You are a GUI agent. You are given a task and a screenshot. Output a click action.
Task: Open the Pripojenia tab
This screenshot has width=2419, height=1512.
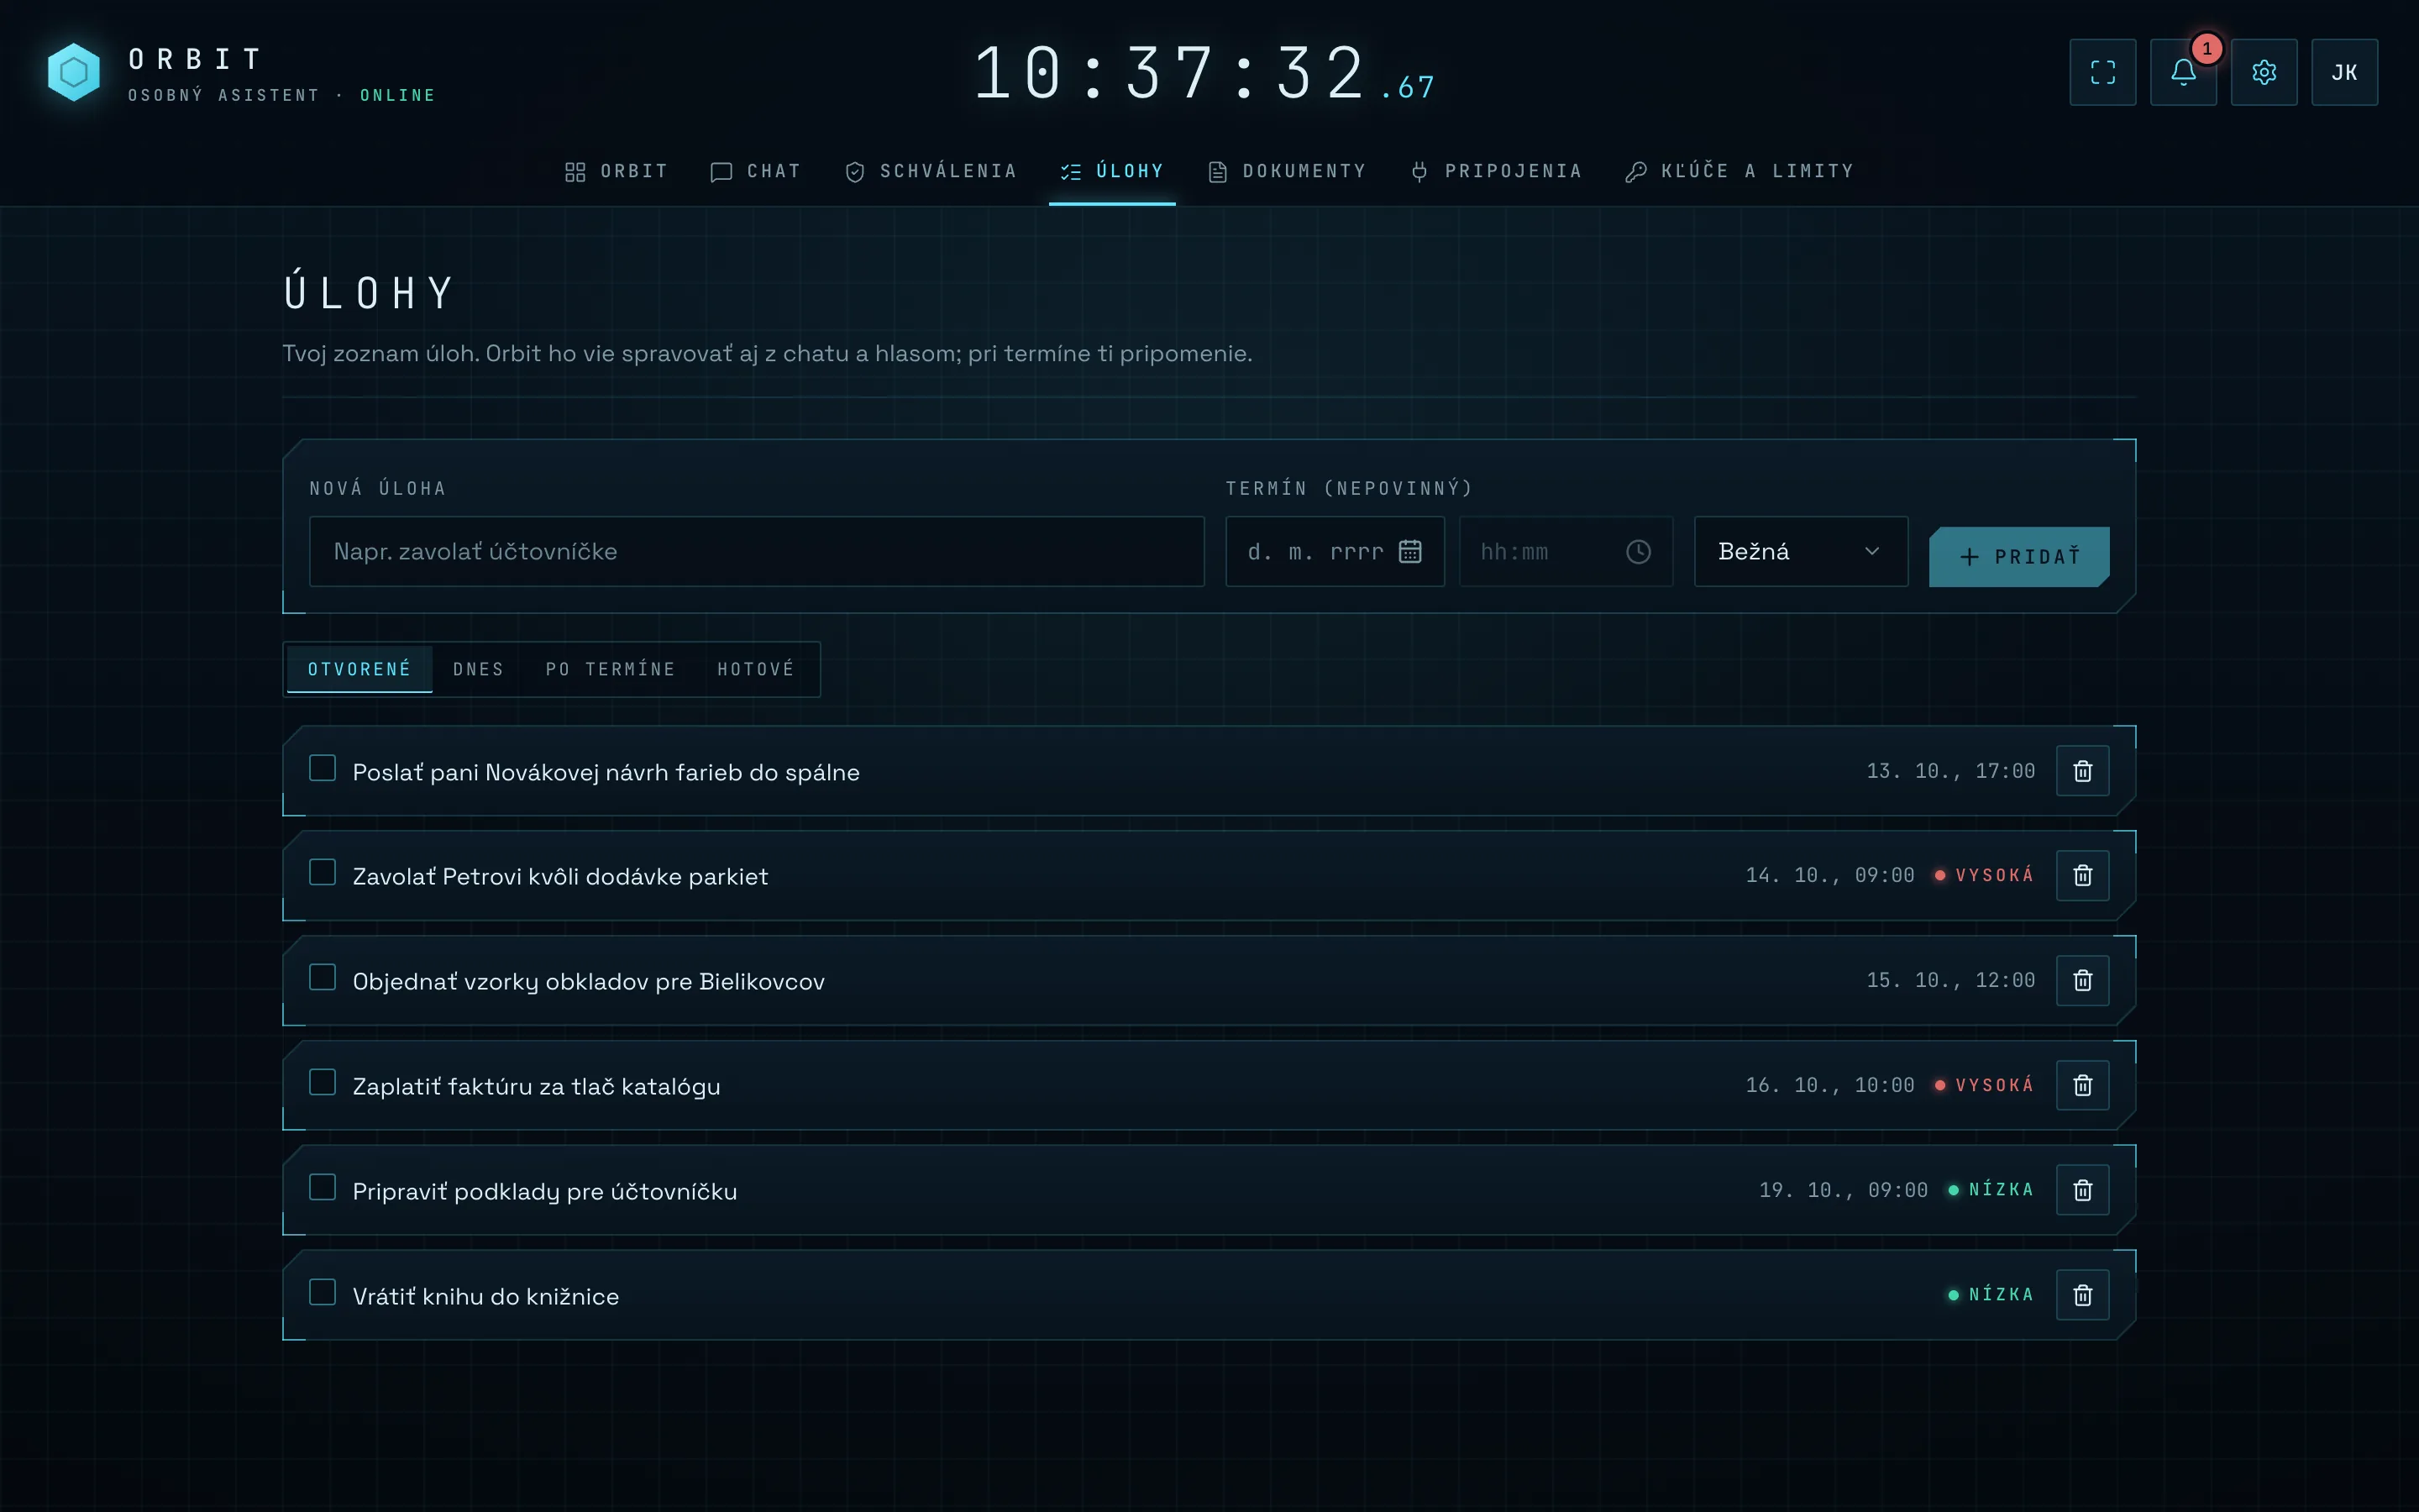point(1497,171)
